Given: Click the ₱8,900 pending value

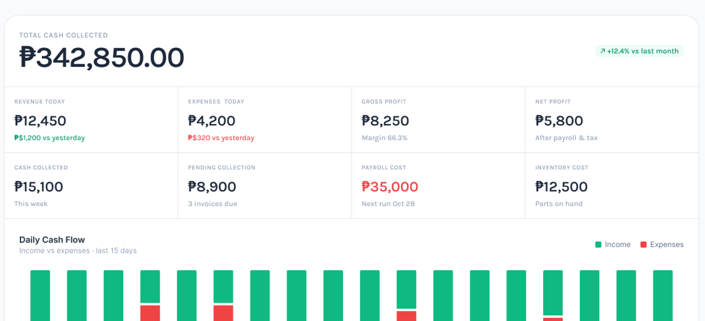Looking at the screenshot, I should [x=212, y=187].
